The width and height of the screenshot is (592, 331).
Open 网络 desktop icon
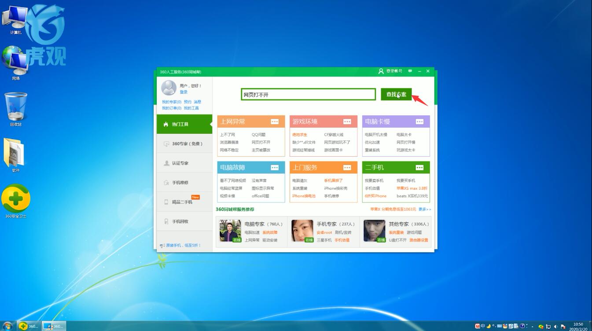point(16,64)
